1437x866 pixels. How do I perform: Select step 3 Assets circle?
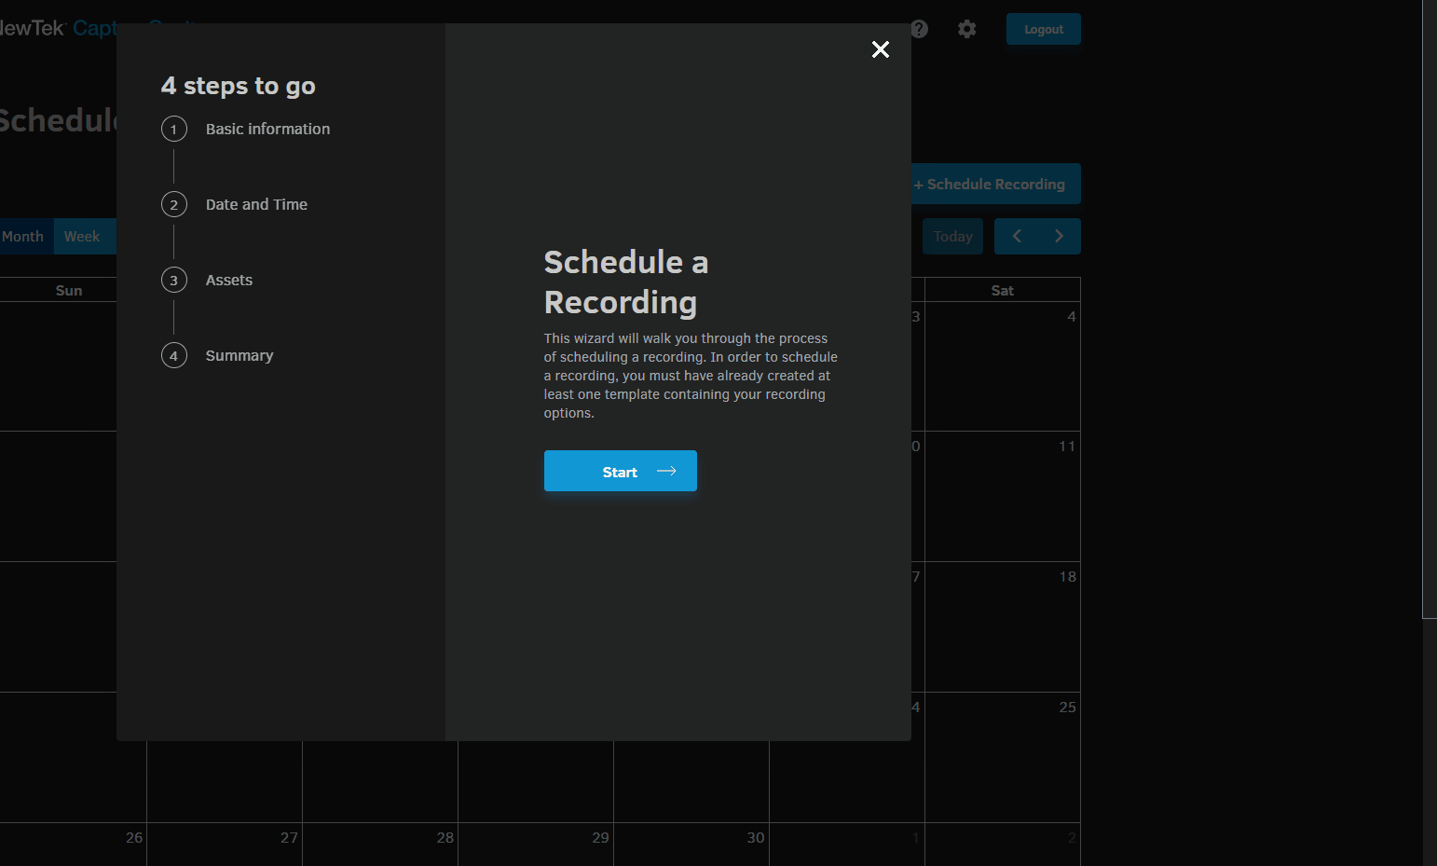click(174, 280)
